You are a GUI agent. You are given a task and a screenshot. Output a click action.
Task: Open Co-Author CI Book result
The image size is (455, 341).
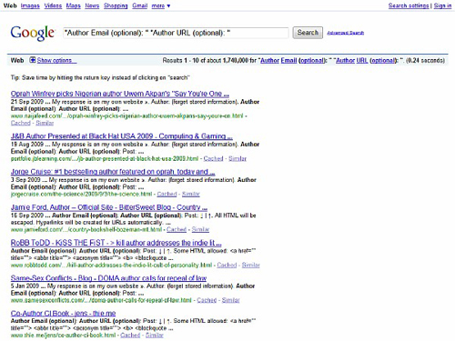click(63, 313)
